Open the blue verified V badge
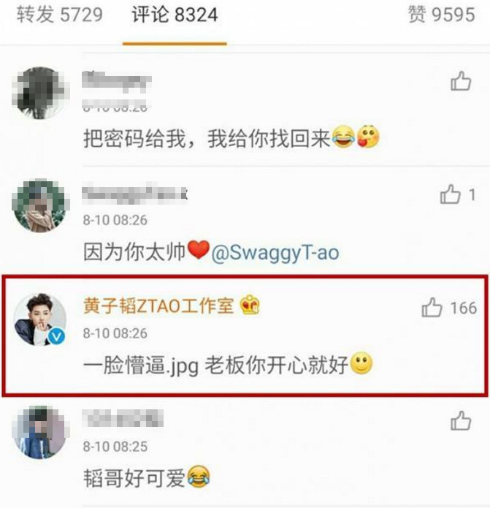Screen dimensions: 490x508 pos(56,337)
